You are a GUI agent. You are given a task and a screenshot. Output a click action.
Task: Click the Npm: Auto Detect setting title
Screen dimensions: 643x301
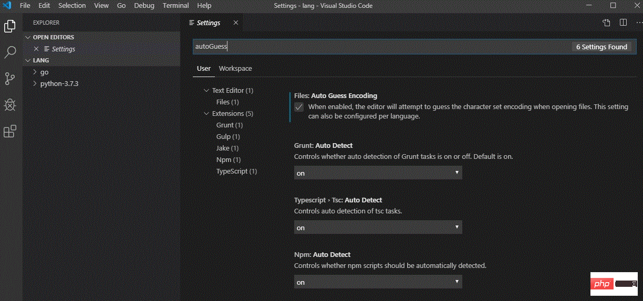tap(322, 254)
